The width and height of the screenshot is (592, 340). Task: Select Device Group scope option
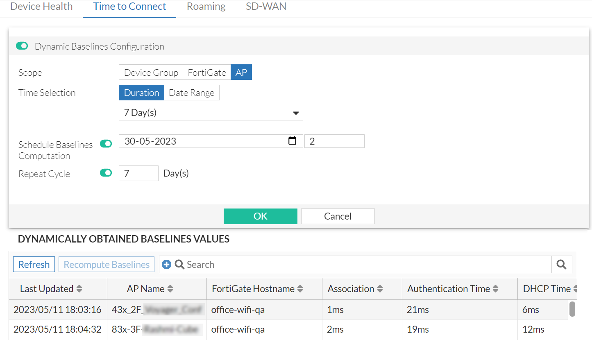(x=151, y=73)
